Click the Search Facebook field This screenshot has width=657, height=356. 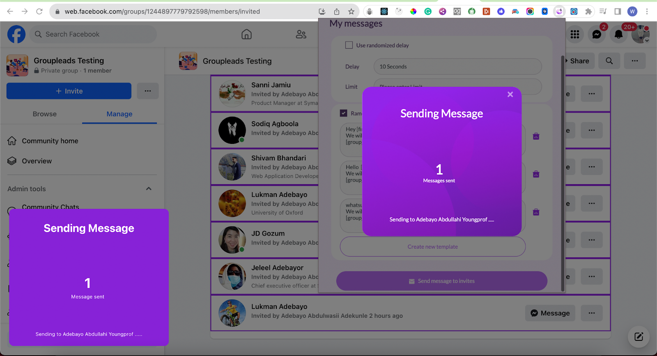click(x=93, y=34)
